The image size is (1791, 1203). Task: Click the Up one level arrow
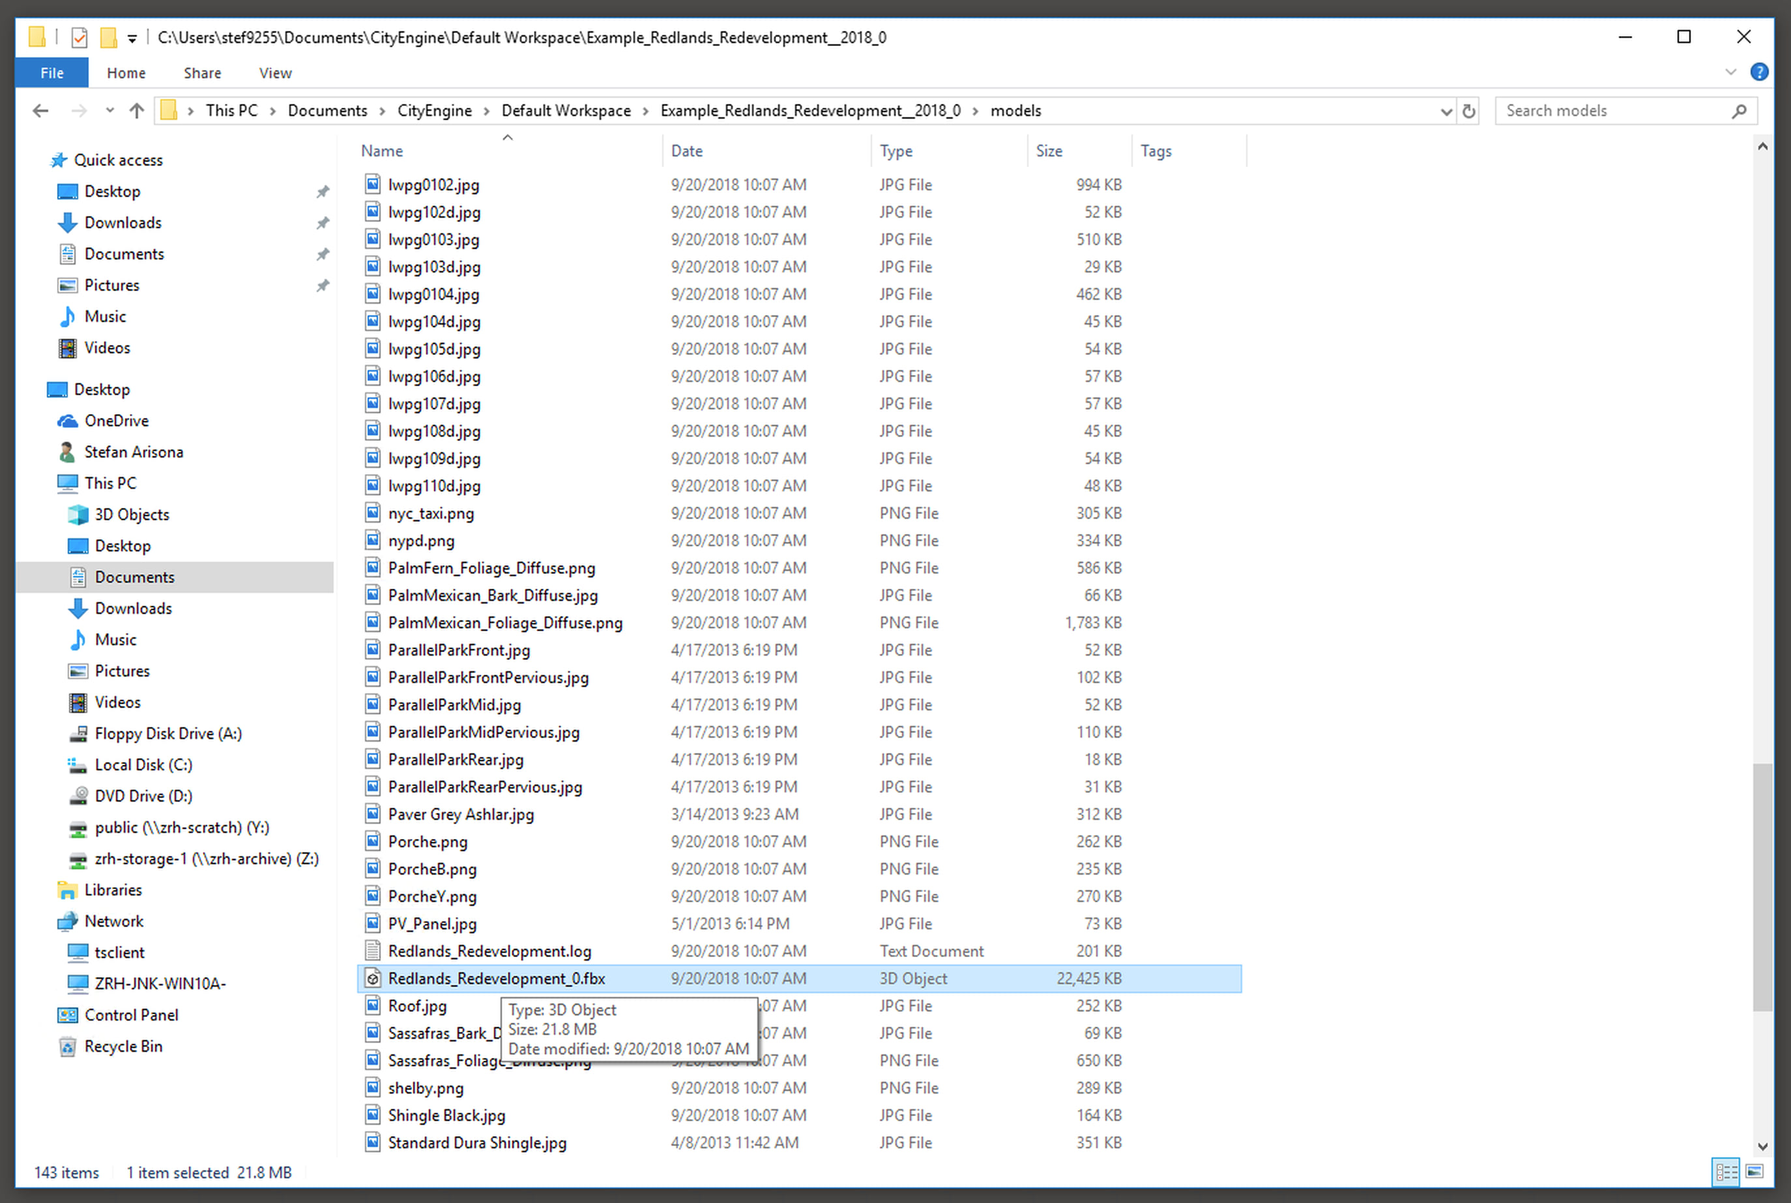coord(137,111)
